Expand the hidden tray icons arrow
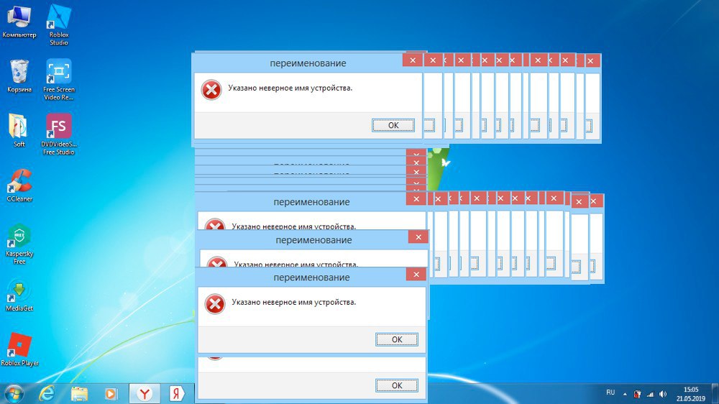This screenshot has height=404, width=719. click(624, 393)
